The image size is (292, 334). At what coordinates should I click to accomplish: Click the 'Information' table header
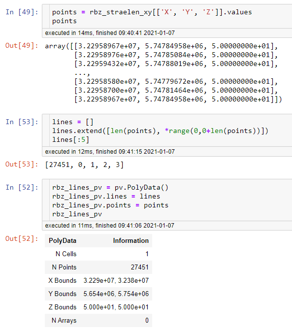(131, 241)
